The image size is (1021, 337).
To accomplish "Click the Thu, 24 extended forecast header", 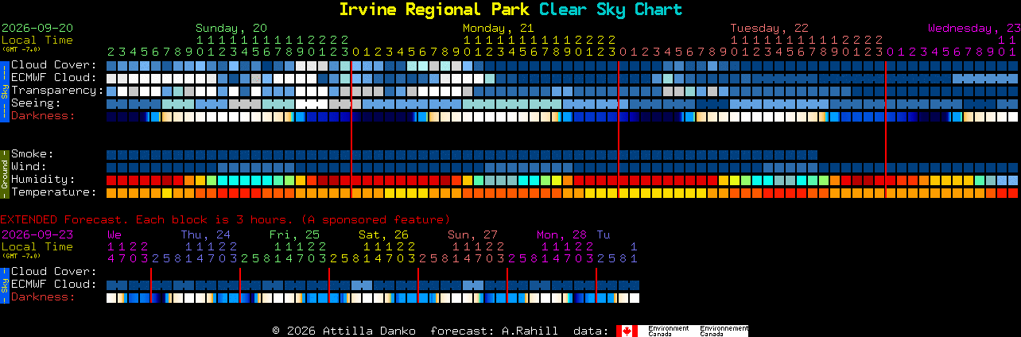I will pos(205,234).
